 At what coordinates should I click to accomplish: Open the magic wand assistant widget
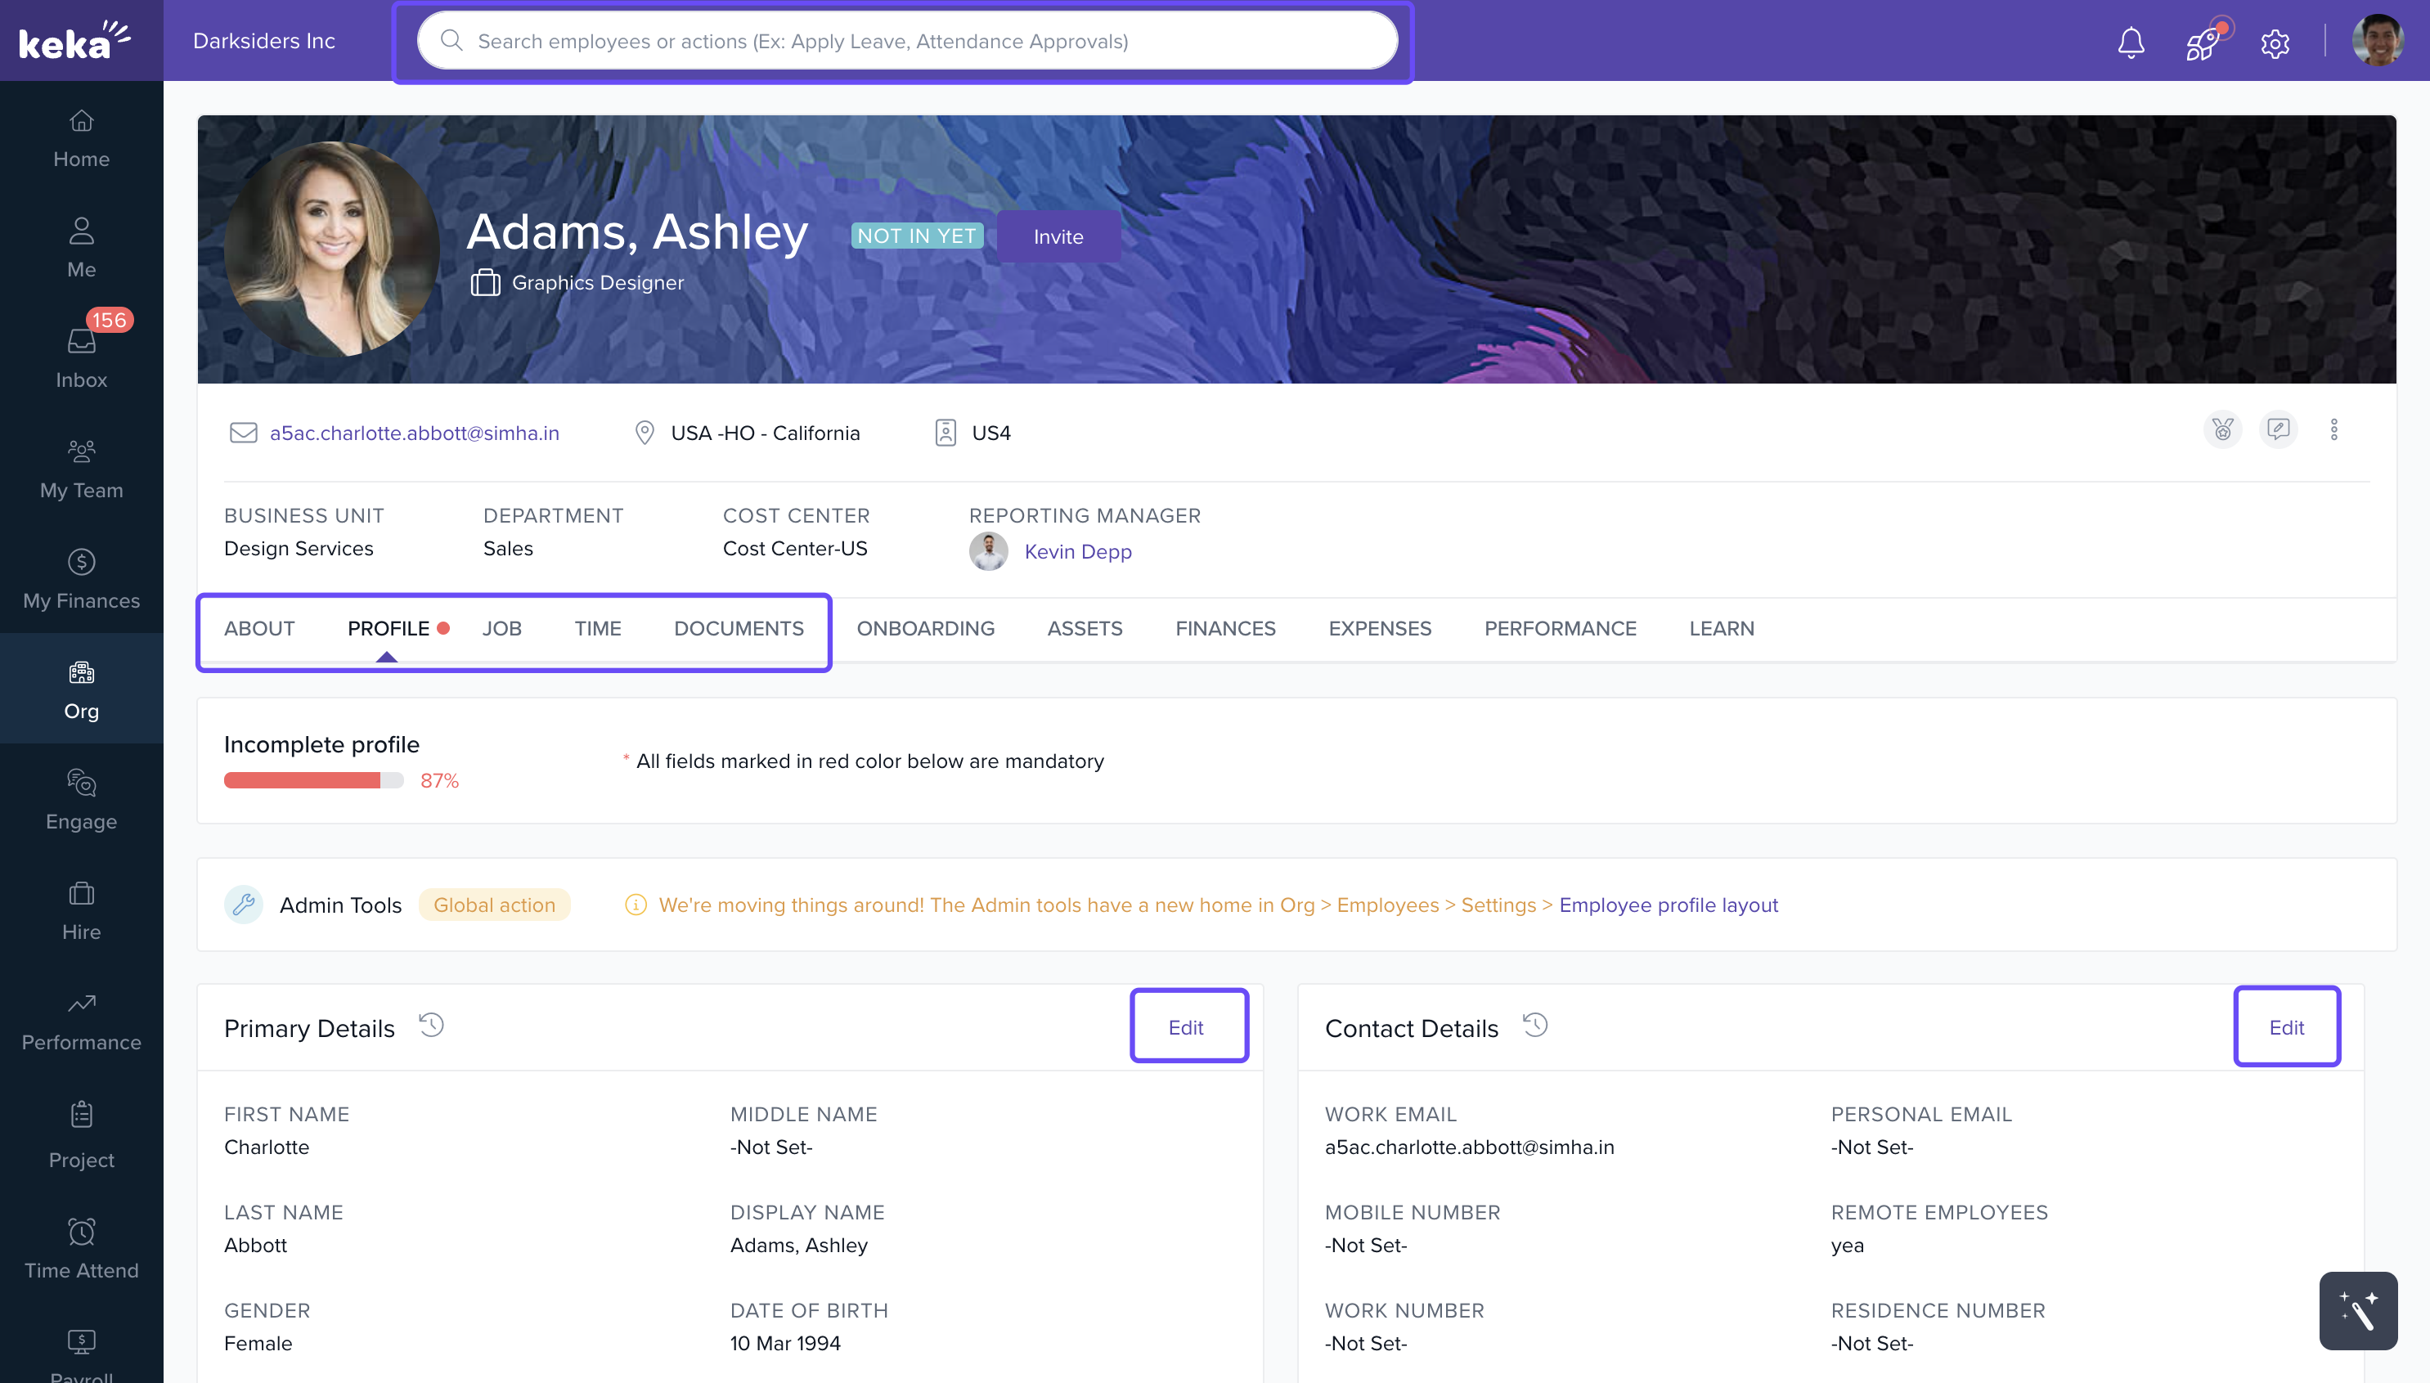pyautogui.click(x=2358, y=1311)
